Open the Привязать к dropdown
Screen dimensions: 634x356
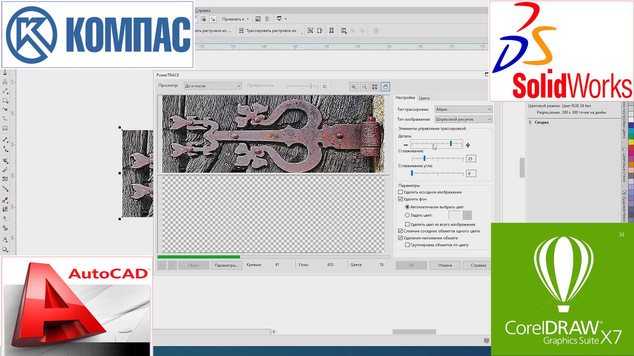coord(235,19)
